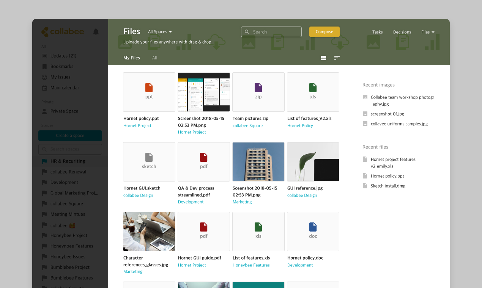Image resolution: width=482 pixels, height=288 pixels.
Task: Open Team pictures.zip file tile
Action: click(258, 92)
